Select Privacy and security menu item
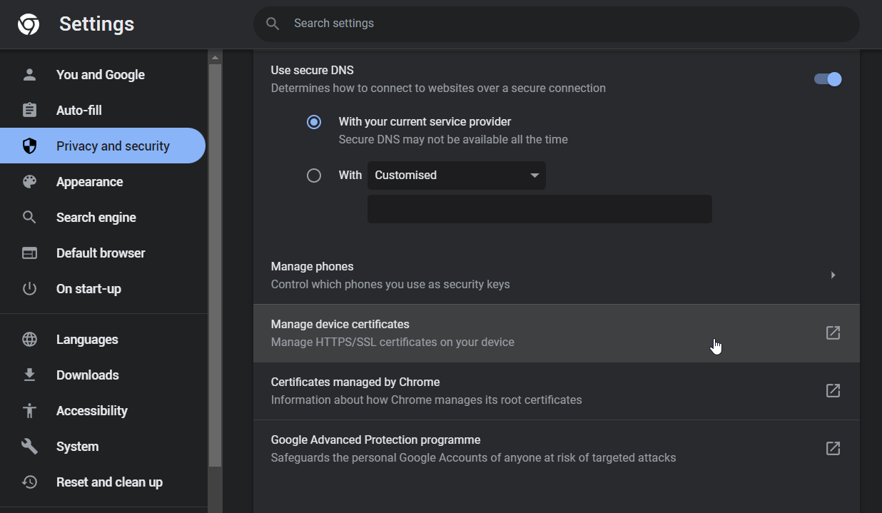The height and width of the screenshot is (513, 882). pyautogui.click(x=103, y=146)
